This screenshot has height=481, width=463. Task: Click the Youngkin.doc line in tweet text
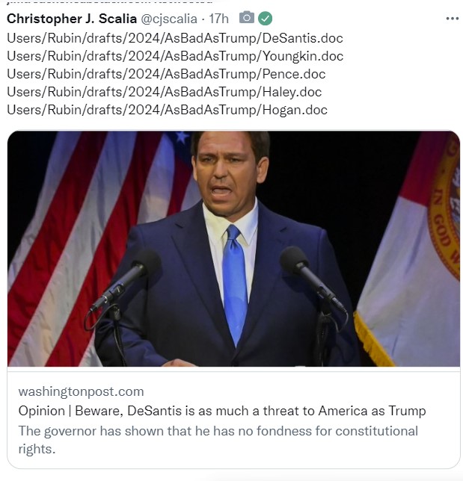tap(175, 56)
